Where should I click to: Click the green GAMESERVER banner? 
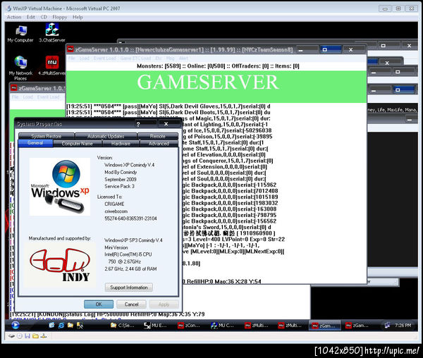(x=216, y=87)
